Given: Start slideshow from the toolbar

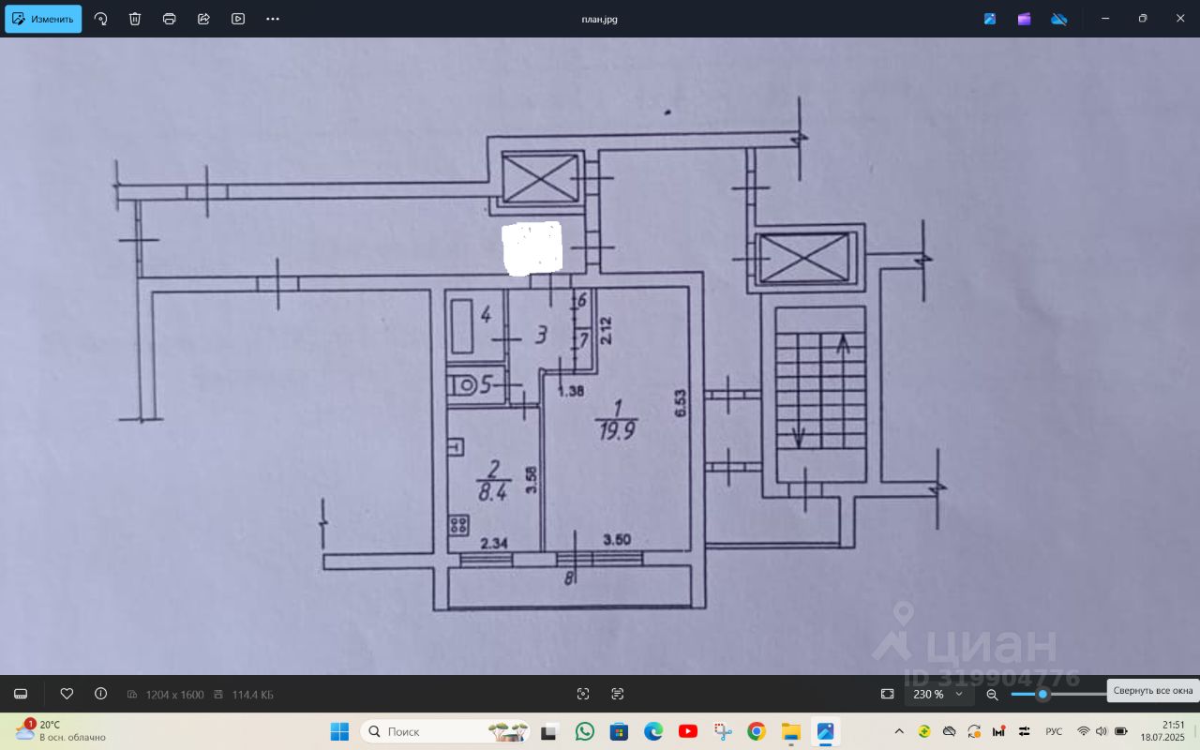Looking at the screenshot, I should 238,19.
